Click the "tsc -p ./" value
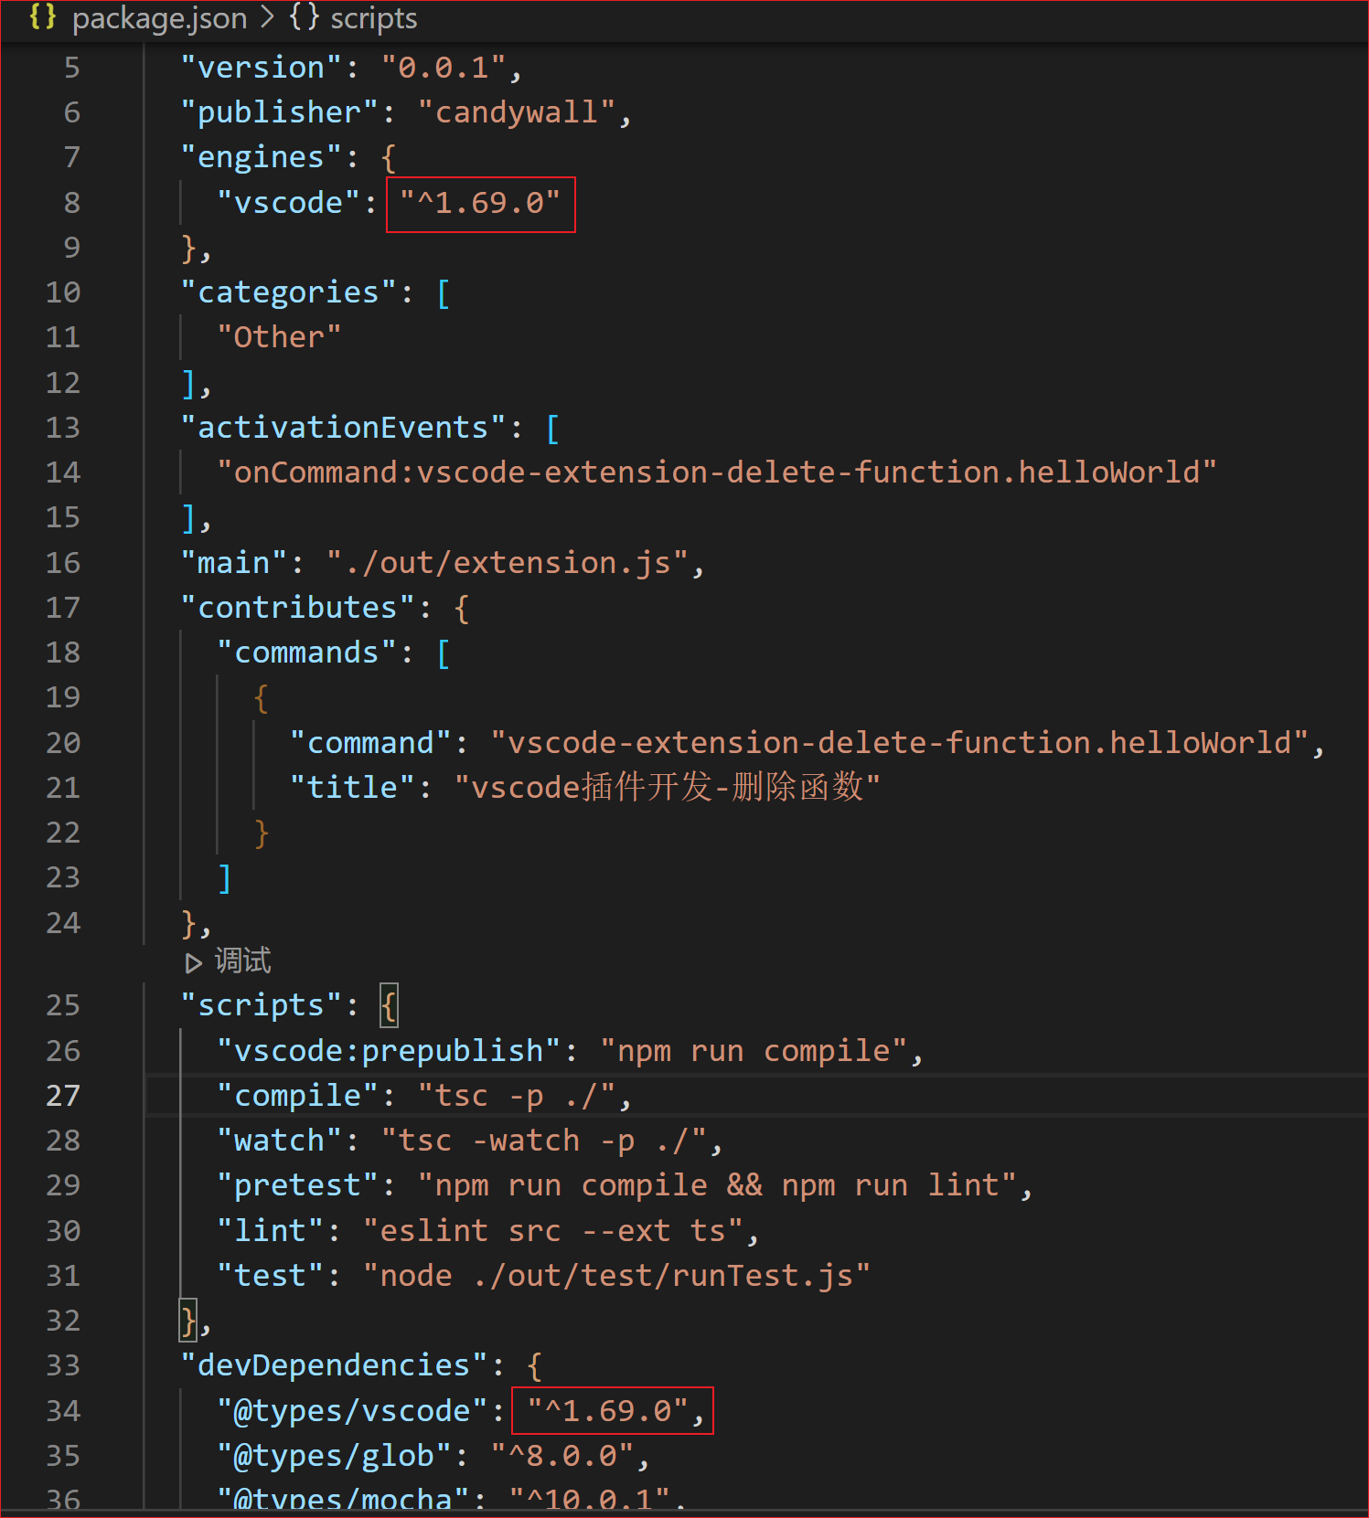The height and width of the screenshot is (1518, 1369). 517,1096
